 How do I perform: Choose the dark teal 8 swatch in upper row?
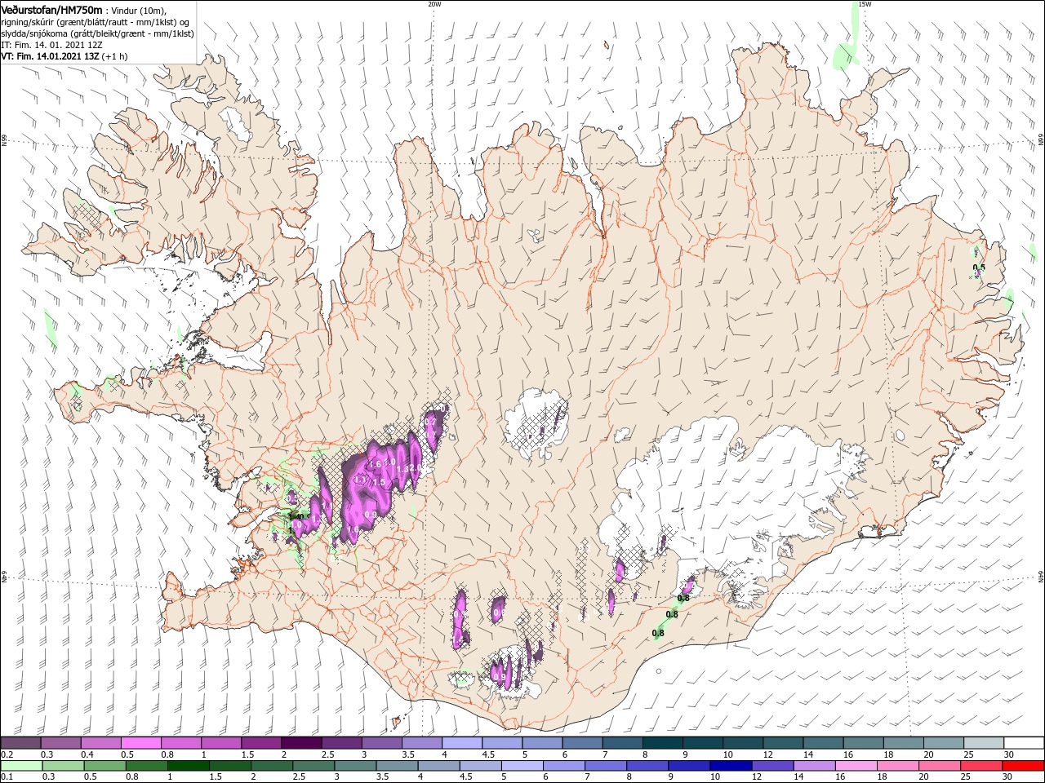(661, 743)
